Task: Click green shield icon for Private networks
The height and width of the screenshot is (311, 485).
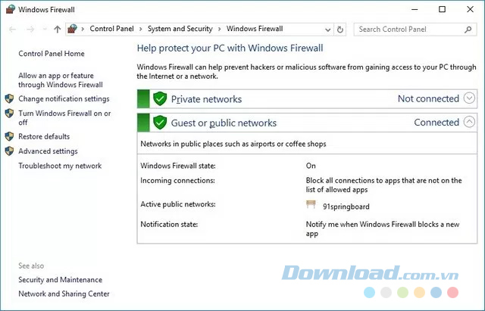Action: [x=160, y=99]
